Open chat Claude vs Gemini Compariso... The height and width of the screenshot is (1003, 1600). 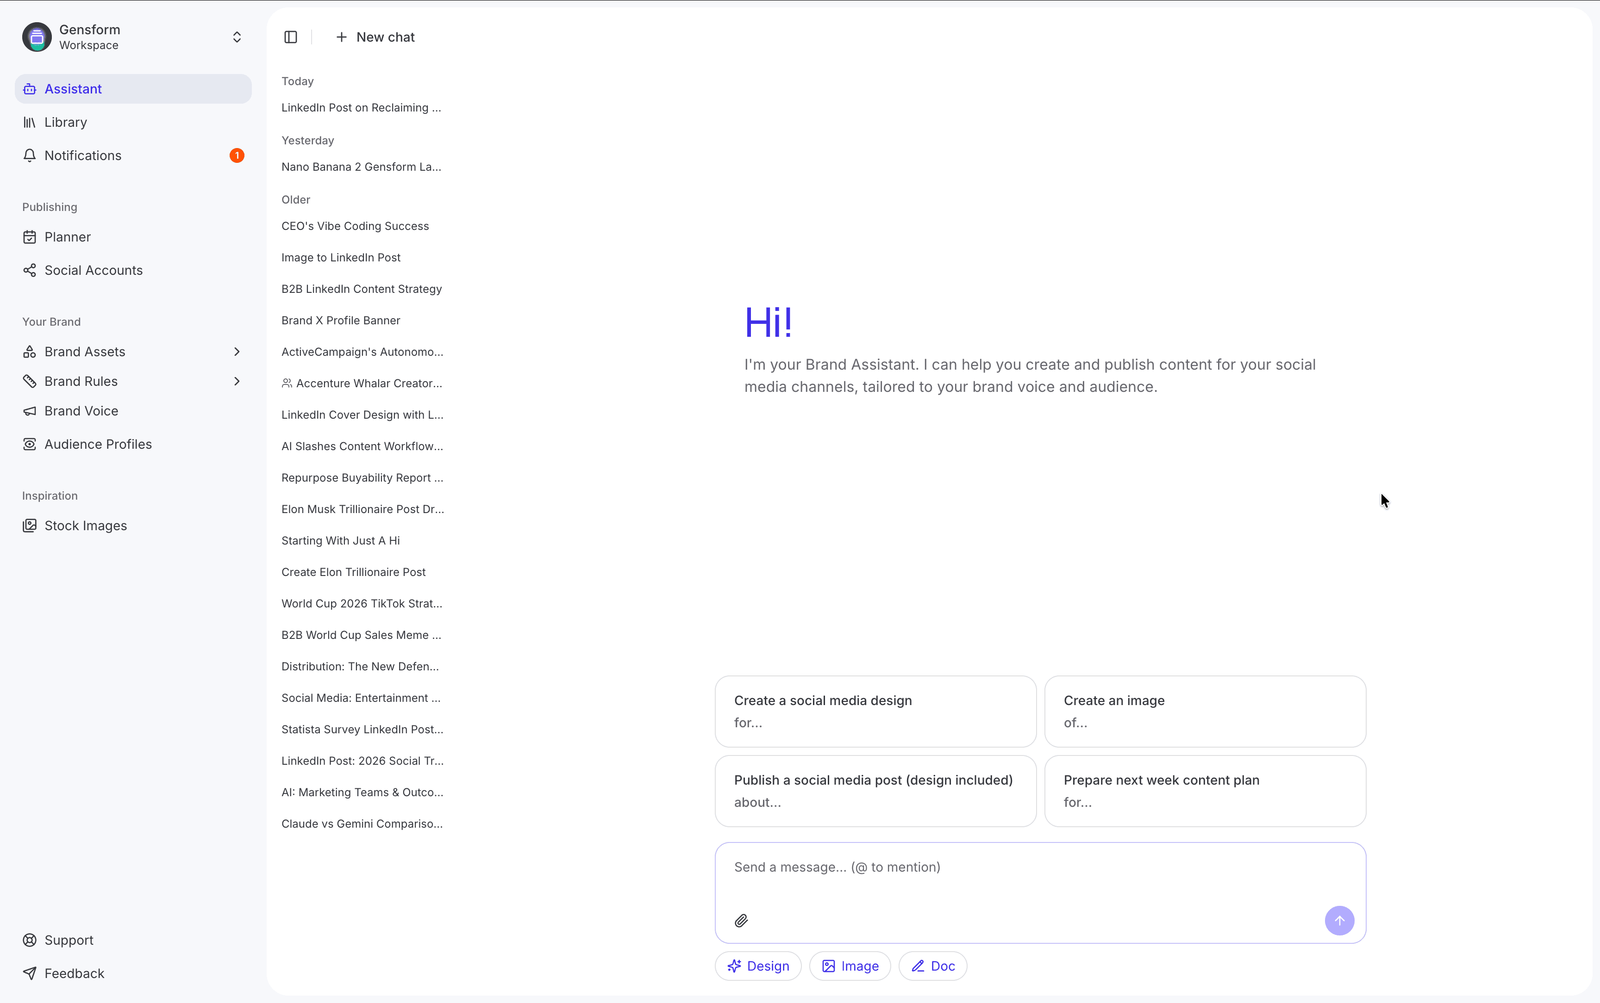point(362,824)
